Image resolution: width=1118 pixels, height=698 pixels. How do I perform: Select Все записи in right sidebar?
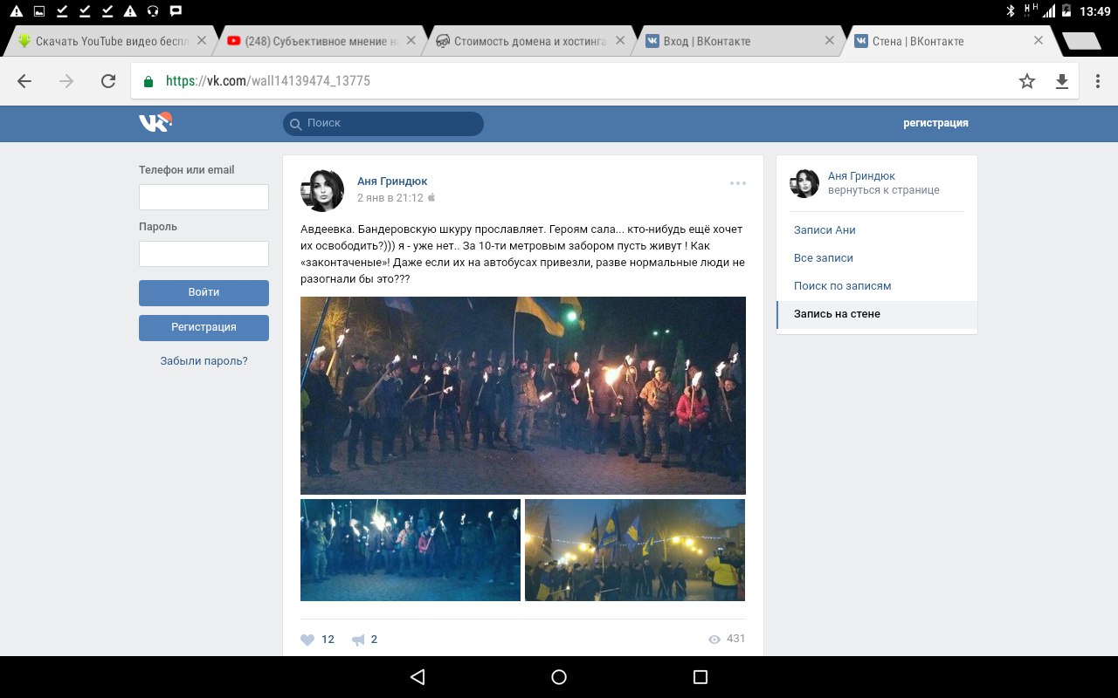(824, 258)
